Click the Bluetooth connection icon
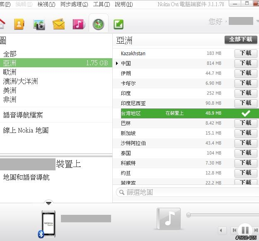 tap(41, 234)
